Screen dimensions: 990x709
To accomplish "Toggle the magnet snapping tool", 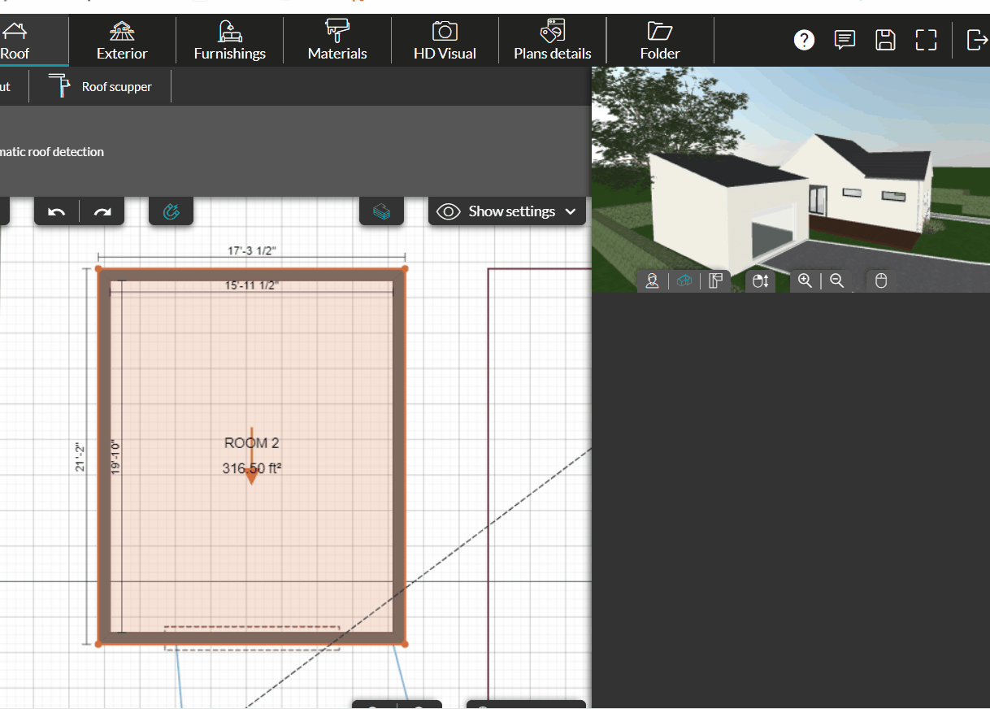I will click(x=171, y=211).
